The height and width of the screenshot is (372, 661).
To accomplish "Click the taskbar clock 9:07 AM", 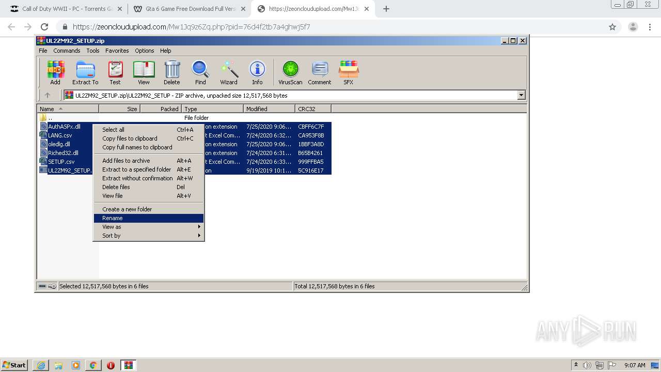I will [635, 365].
